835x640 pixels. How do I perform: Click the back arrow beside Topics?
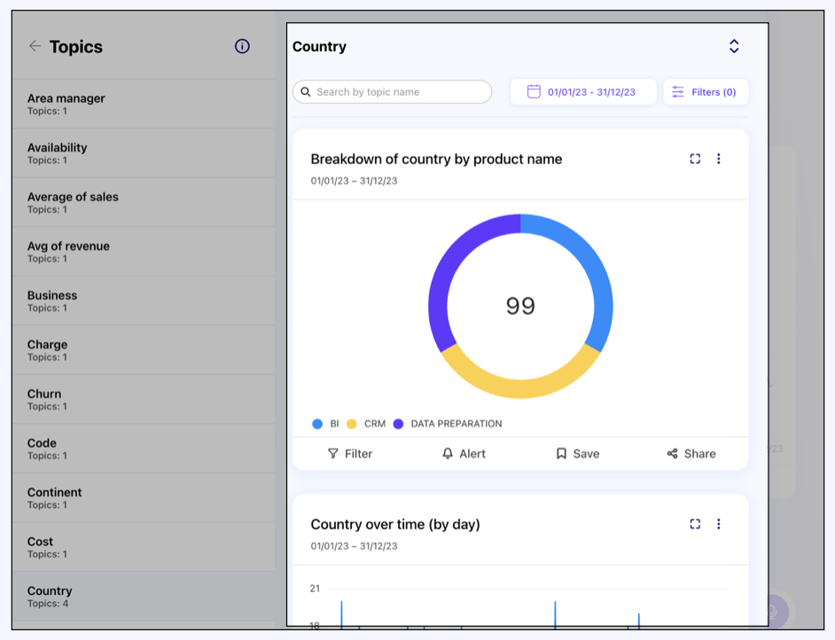35,46
